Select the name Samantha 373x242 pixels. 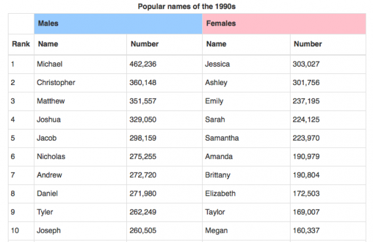click(x=222, y=138)
